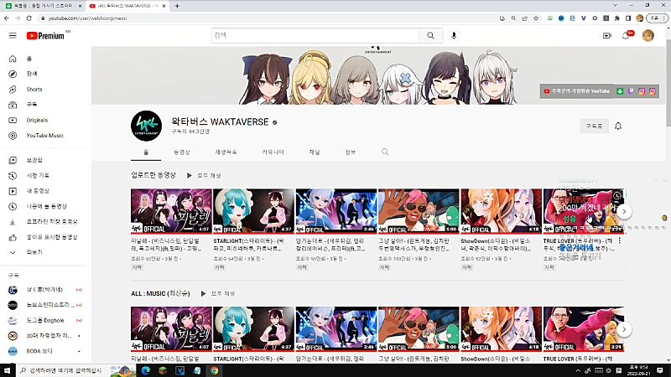The height and width of the screenshot is (377, 671).
Task: Open the 4:07 first video in uploads
Action: click(x=171, y=211)
